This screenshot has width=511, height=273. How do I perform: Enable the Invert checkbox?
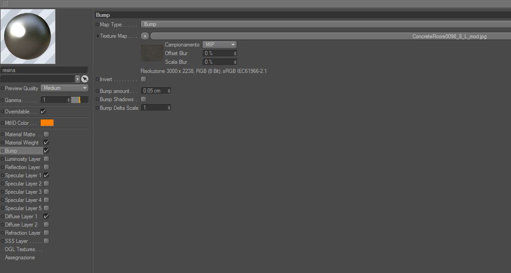pos(143,79)
